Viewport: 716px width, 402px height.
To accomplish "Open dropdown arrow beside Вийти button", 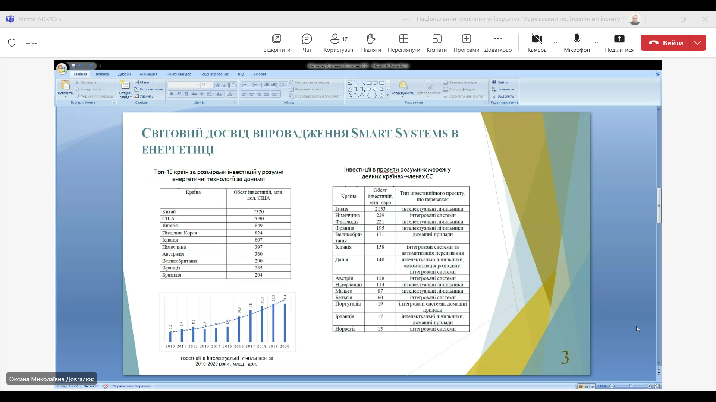I will [697, 43].
